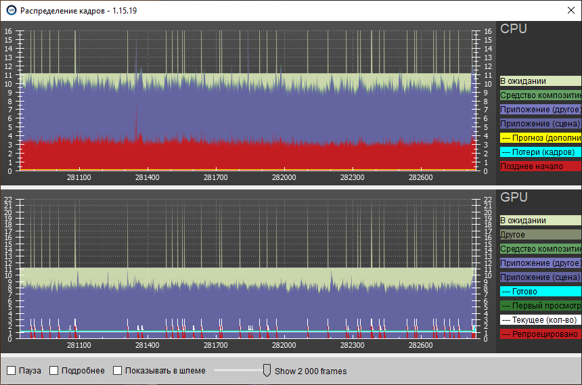Click the Show 2 000 frames label
The height and width of the screenshot is (385, 582).
311,371
